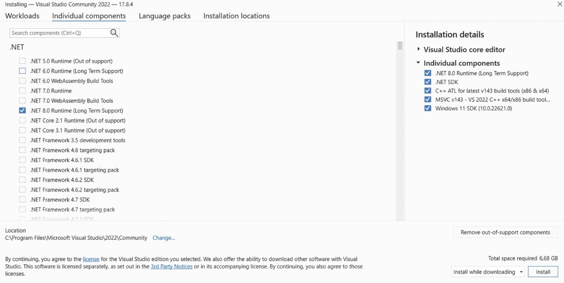Enable .NET Framework 3.5 development tools

coord(23,140)
